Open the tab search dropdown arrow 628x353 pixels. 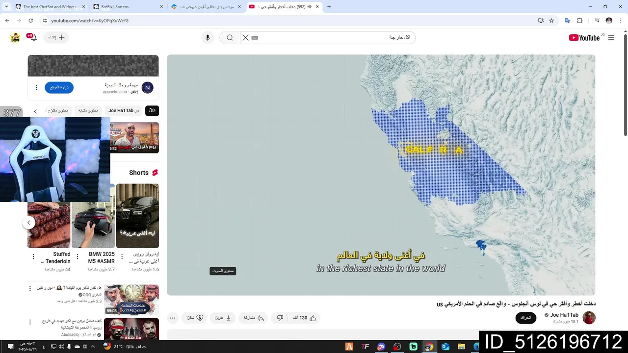tap(6, 7)
